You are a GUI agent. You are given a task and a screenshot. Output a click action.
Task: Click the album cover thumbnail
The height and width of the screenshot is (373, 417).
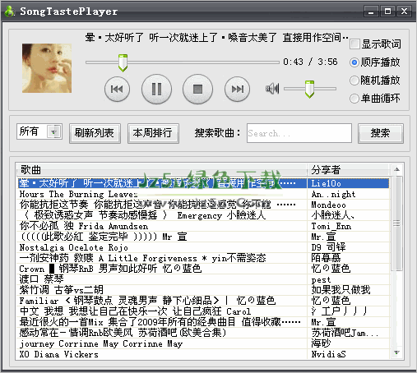pyautogui.click(x=47, y=68)
